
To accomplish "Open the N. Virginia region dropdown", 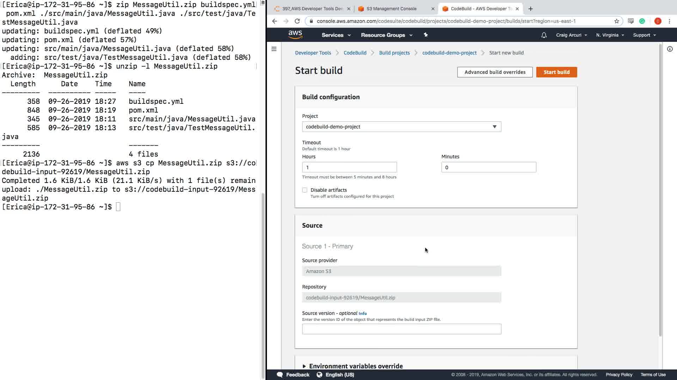I will (610, 35).
